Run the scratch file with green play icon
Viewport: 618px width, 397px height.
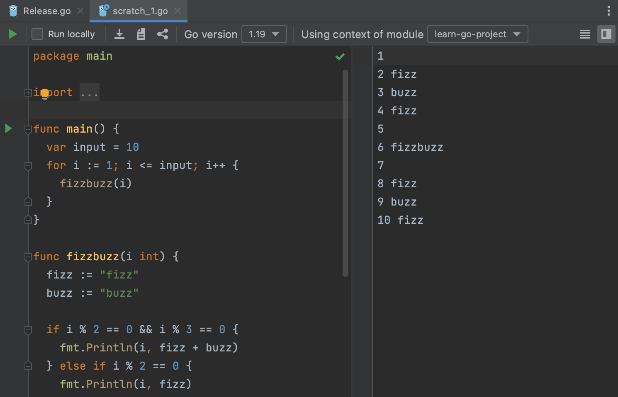click(x=12, y=34)
